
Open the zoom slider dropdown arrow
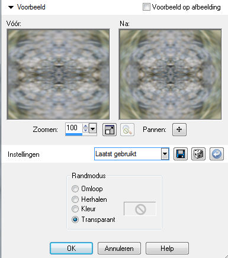(93, 130)
